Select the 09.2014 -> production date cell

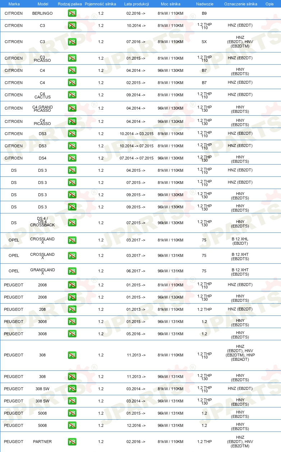(136, 95)
